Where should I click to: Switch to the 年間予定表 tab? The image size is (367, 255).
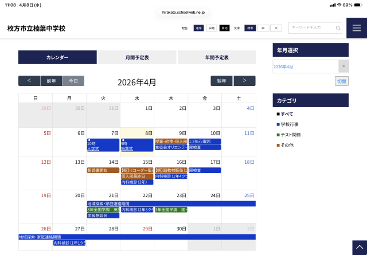point(217,57)
